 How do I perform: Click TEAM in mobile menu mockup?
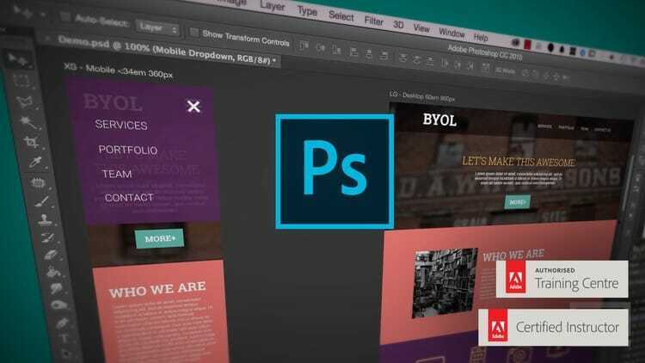click(x=117, y=174)
